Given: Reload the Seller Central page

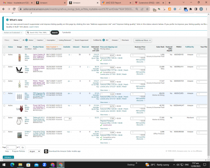Looking at the screenshot, I should 14,9.
